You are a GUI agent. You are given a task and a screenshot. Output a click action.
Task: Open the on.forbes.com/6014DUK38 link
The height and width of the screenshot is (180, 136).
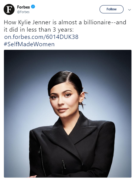[x=41, y=37]
